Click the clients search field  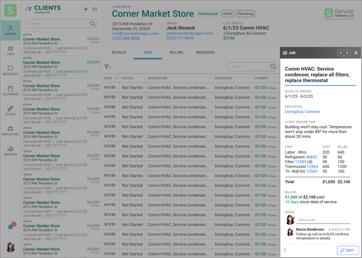pyautogui.click(x=61, y=24)
